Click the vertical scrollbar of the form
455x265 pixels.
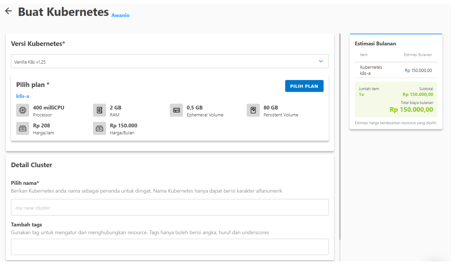[x=340, y=138]
